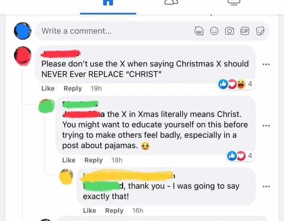Like the 'thank you - I was going to say' reply

point(90,210)
